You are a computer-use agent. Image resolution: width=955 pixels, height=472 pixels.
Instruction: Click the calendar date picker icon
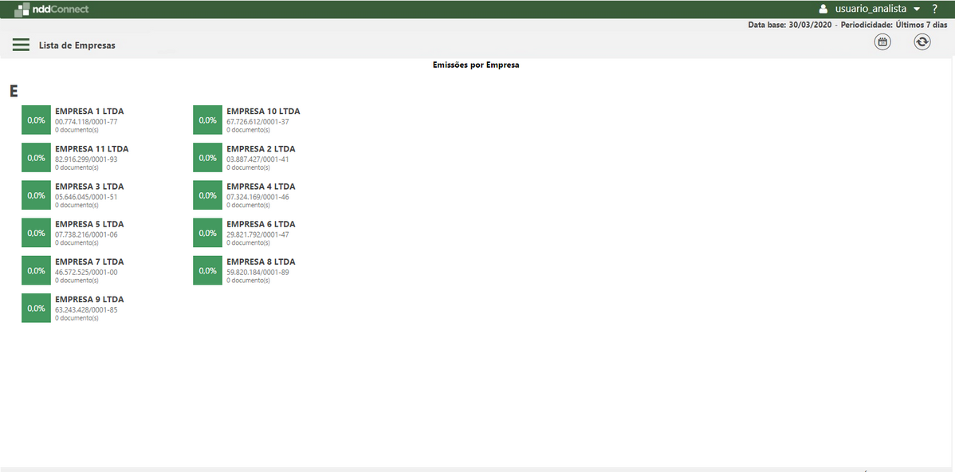[x=882, y=41]
